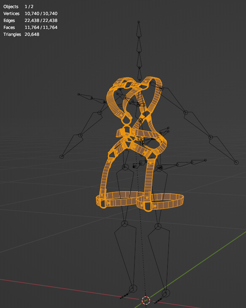This screenshot has height=308, width=246.
Task: Select the left ankle joint circle
Action: tap(133, 289)
